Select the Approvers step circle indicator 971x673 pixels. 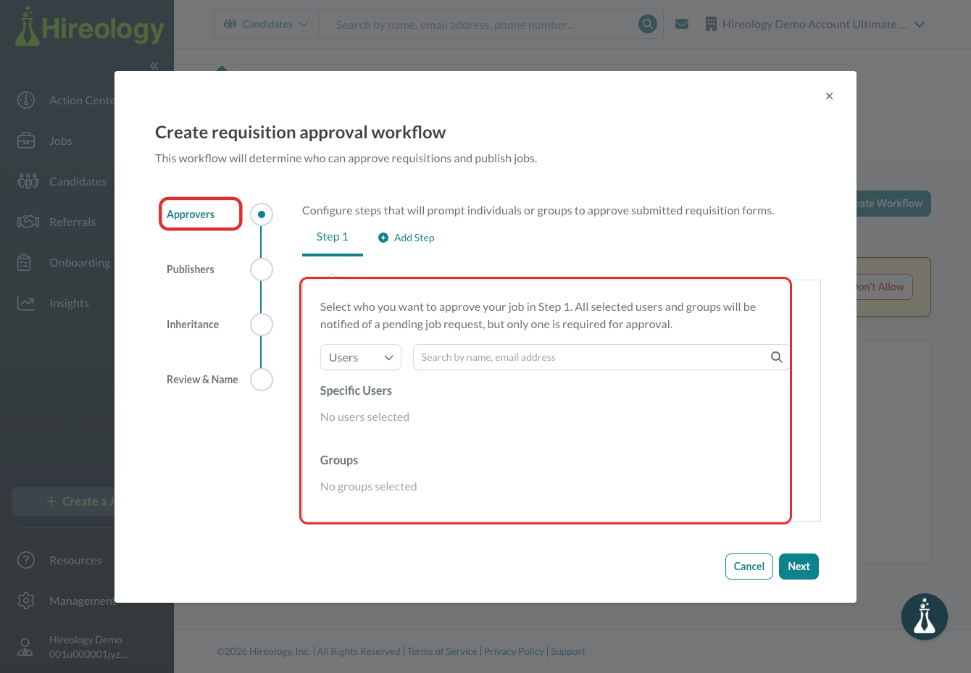(262, 214)
